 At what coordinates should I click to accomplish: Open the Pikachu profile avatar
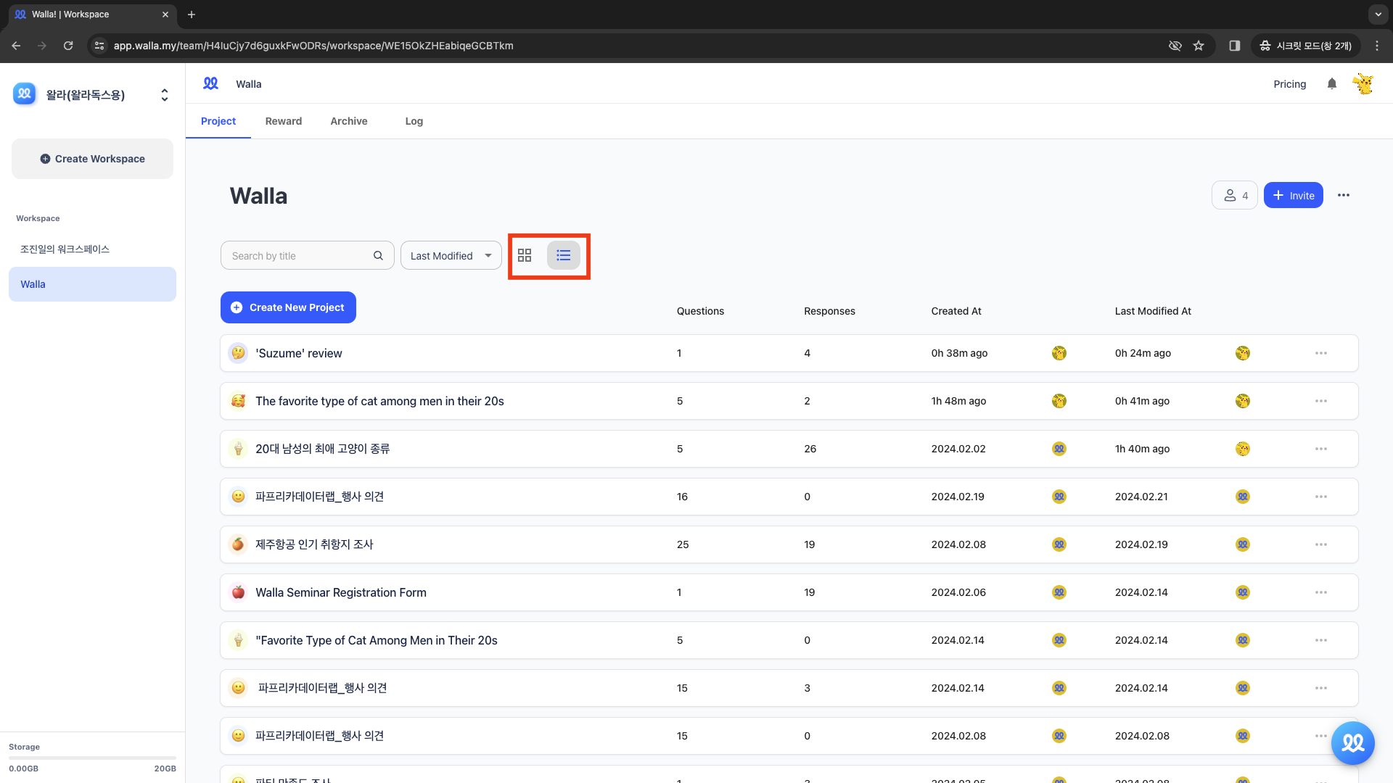click(x=1363, y=84)
